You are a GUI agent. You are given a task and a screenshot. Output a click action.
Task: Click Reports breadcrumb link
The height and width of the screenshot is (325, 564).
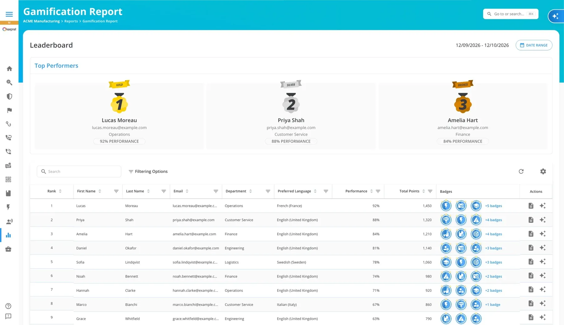tap(71, 21)
